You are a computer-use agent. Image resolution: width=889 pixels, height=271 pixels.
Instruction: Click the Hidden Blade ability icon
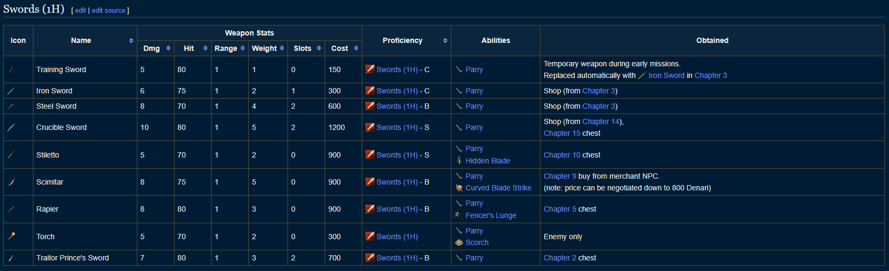tap(459, 161)
